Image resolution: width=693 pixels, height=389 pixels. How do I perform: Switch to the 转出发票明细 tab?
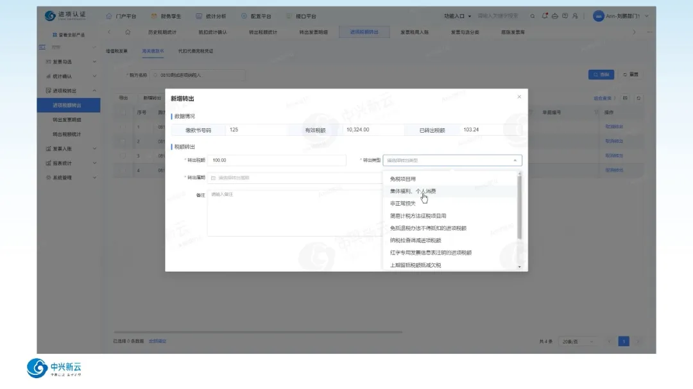pyautogui.click(x=313, y=32)
